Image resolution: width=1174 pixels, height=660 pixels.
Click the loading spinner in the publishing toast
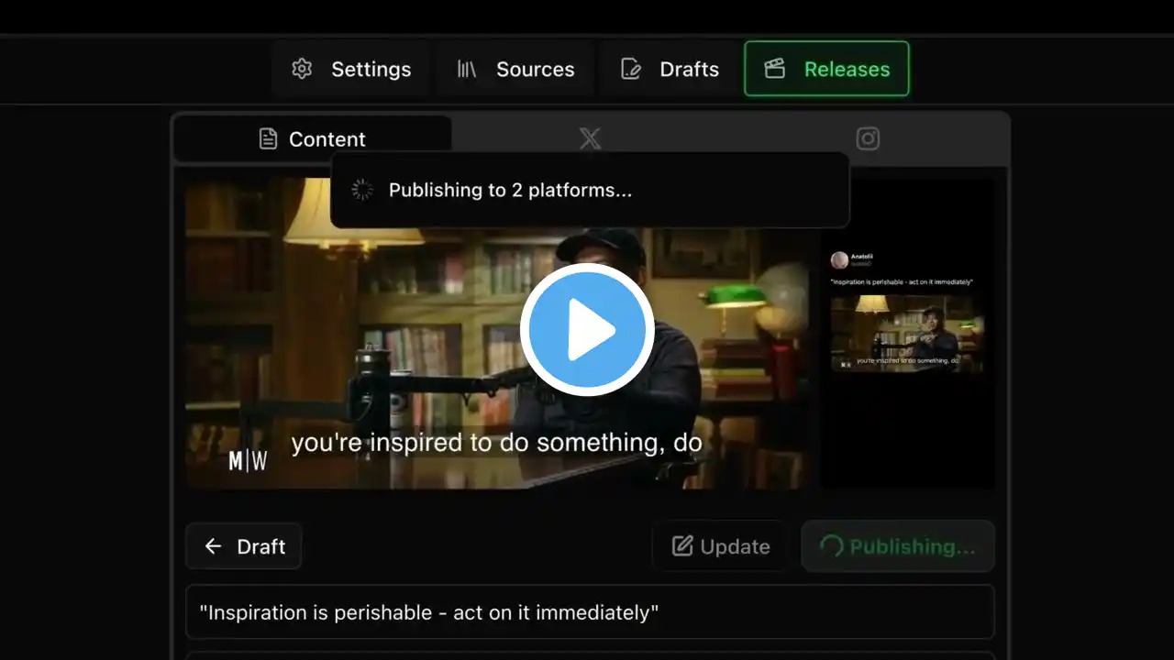[x=362, y=190]
